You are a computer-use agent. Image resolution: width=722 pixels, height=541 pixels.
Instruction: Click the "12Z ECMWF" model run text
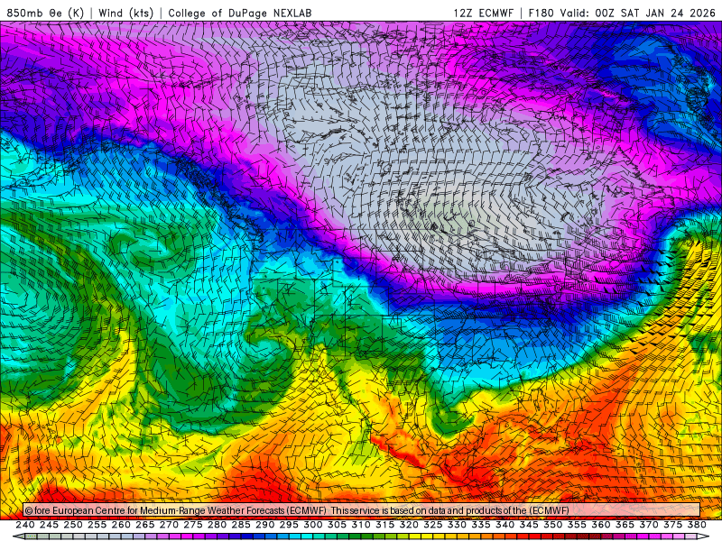(483, 13)
